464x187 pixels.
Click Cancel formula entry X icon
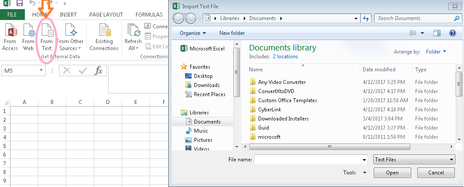pos(67,71)
